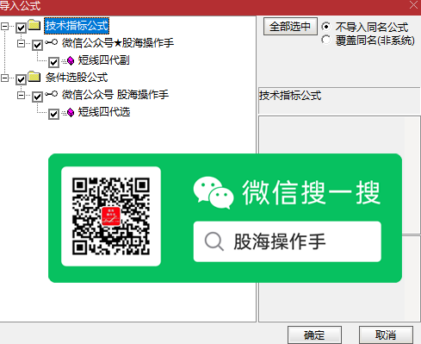Click the 条件选股公式 folder icon
The height and width of the screenshot is (344, 421).
click(34, 77)
